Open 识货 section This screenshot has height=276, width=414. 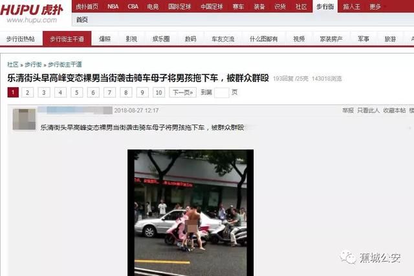click(x=280, y=6)
